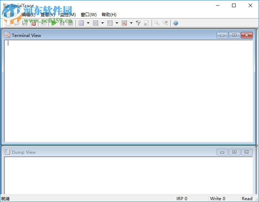Click the Write 0 status bar entry
Viewport: 259px width, 202px height.
coord(218,198)
